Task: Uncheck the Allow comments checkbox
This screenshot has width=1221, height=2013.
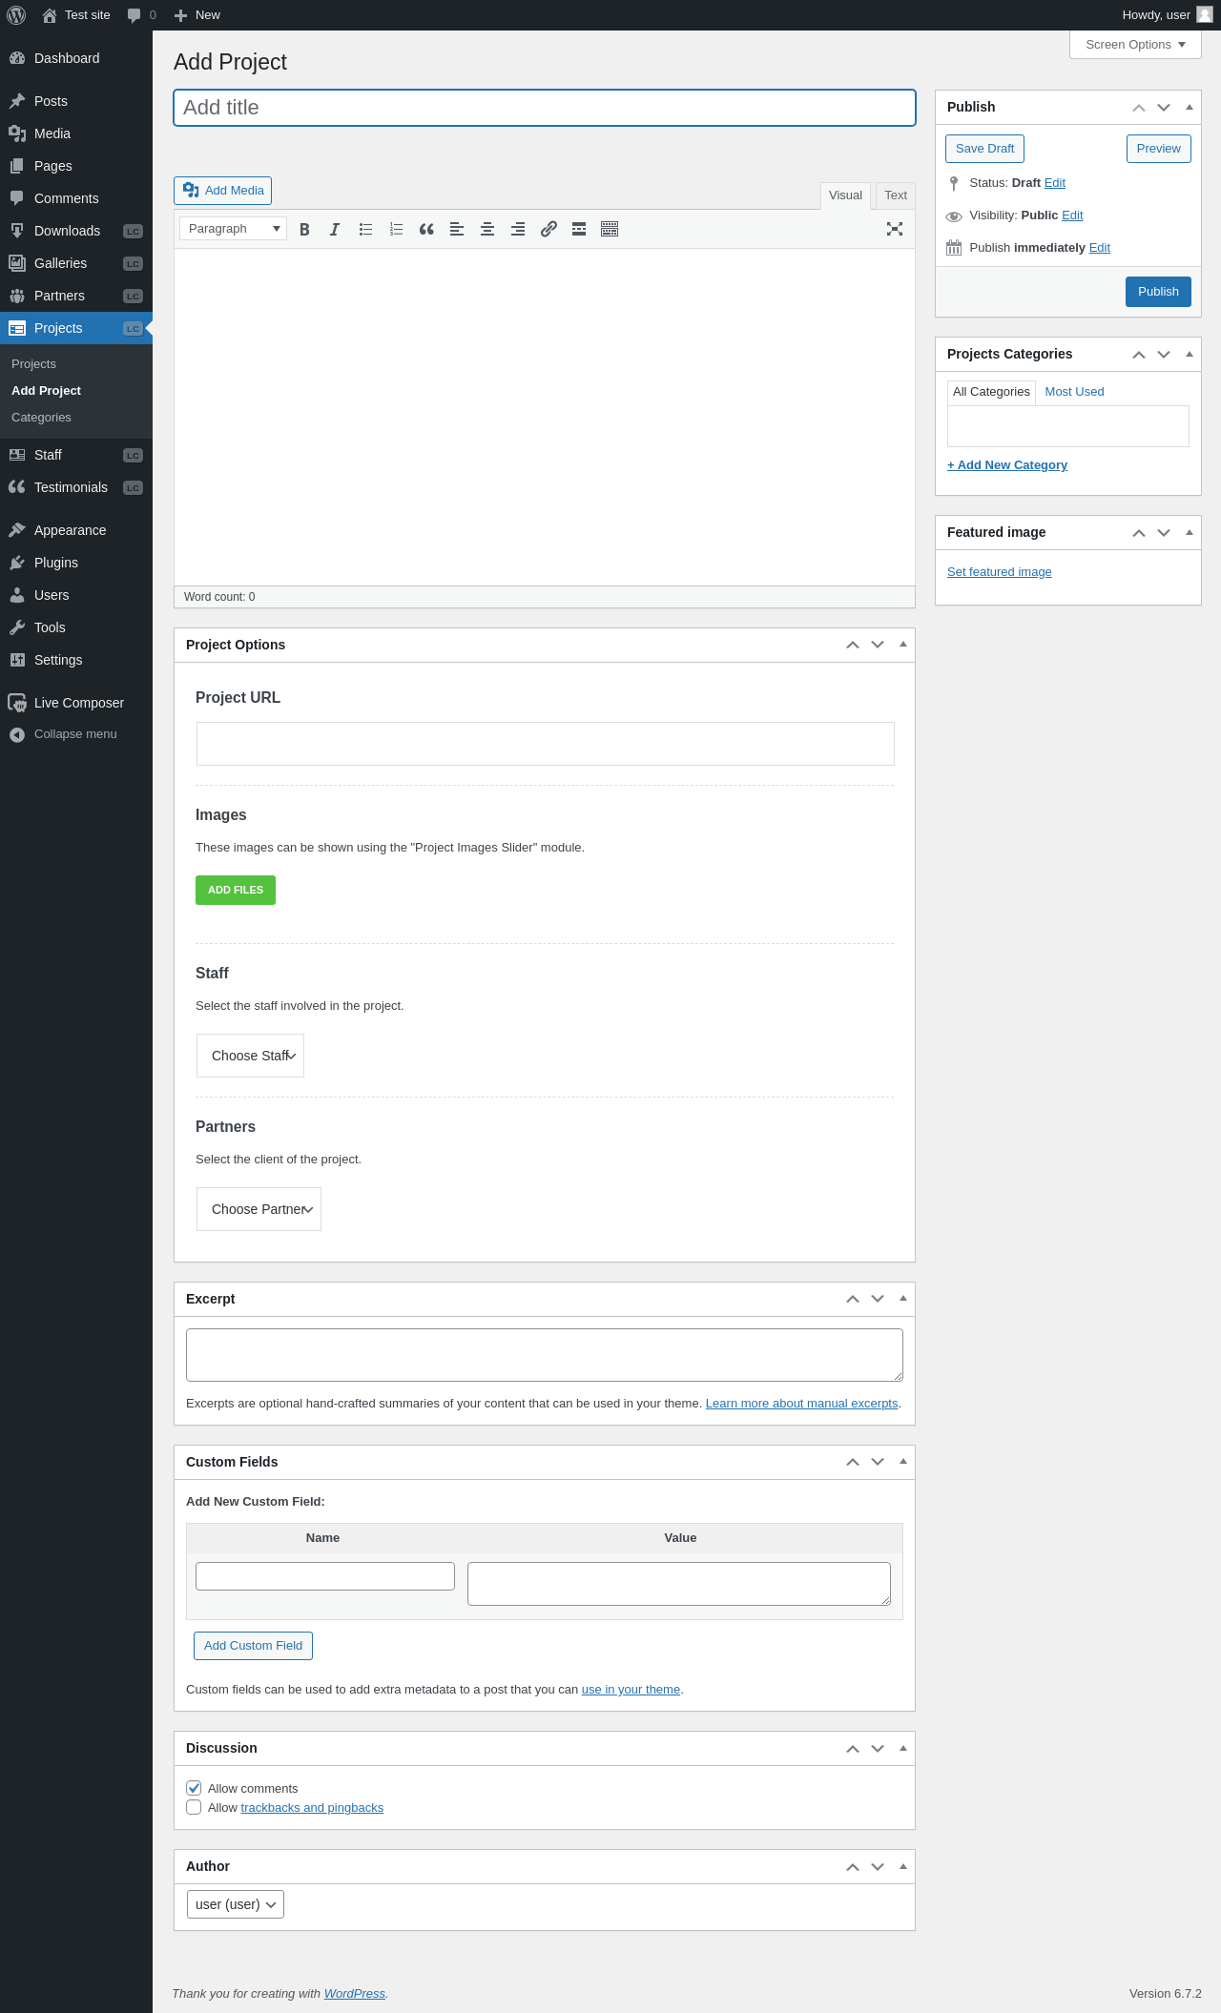Action: click(x=195, y=1788)
